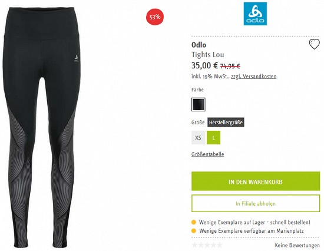Click the orange stock status dot

point(194,223)
